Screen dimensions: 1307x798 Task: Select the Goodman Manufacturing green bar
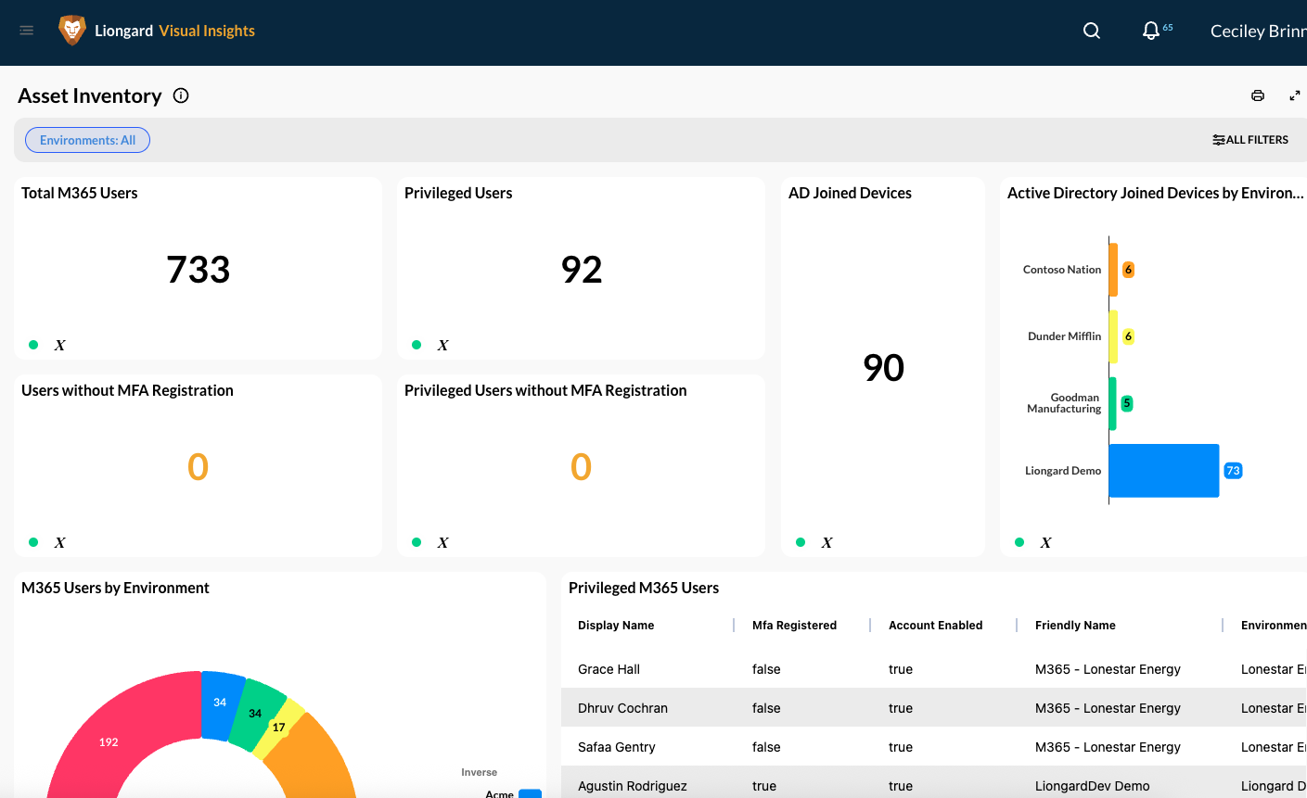[1113, 403]
